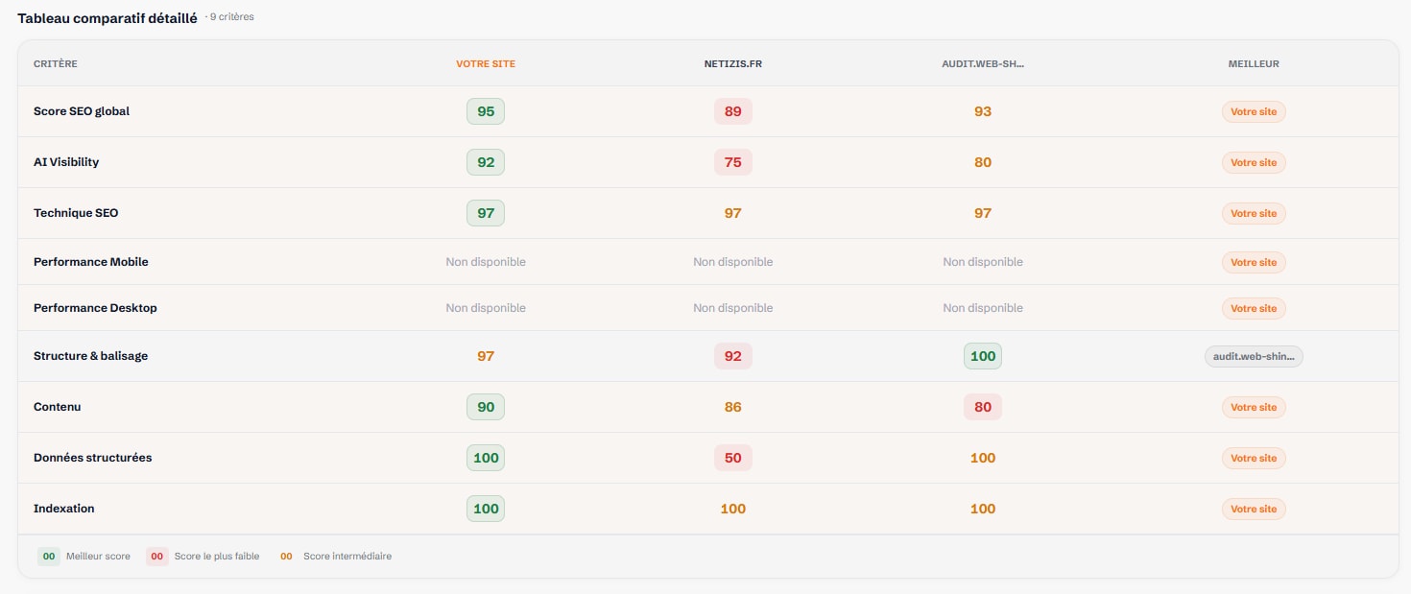Click the orange 97 in Structure & balisage row
Screen dimensions: 1411x594
click(x=486, y=356)
